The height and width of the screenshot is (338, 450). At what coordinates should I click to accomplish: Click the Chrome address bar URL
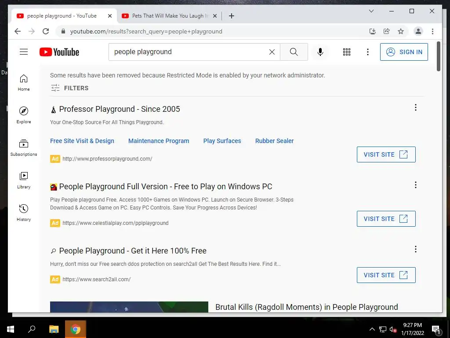click(146, 31)
